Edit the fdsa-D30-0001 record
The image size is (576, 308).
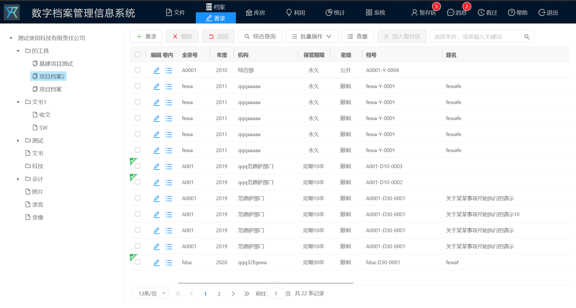(156, 263)
